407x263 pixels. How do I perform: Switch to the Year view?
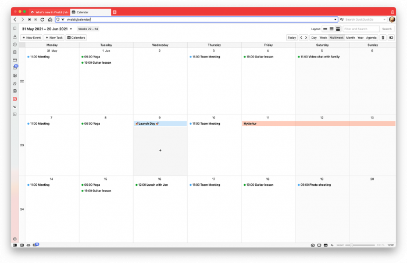click(x=360, y=38)
